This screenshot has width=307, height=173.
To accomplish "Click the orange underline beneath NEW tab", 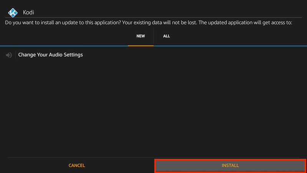I will pos(140,46).
